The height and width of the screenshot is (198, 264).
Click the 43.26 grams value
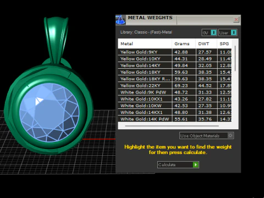[181, 99]
